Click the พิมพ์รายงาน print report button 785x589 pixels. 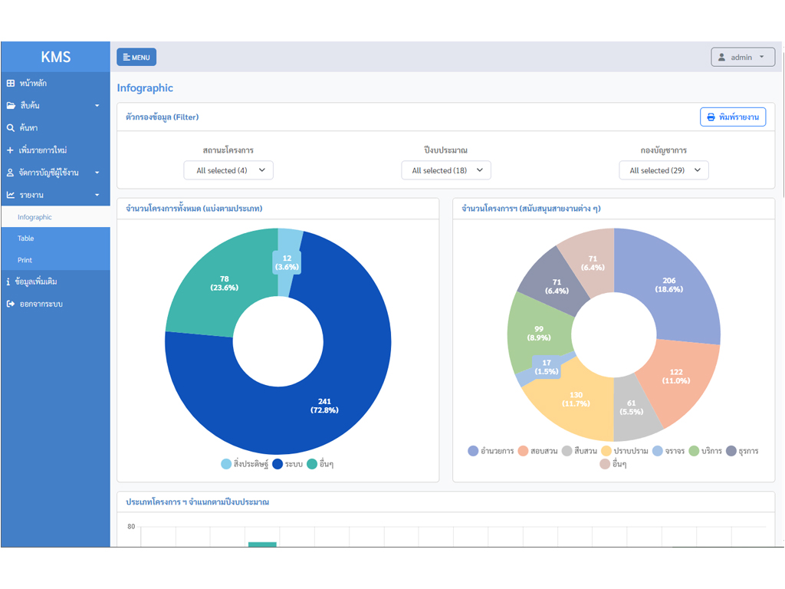point(732,117)
